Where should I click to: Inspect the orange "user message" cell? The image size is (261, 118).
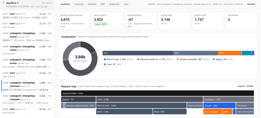213,112
